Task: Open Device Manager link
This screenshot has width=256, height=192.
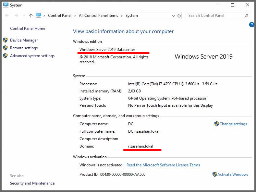Action: 24,40
